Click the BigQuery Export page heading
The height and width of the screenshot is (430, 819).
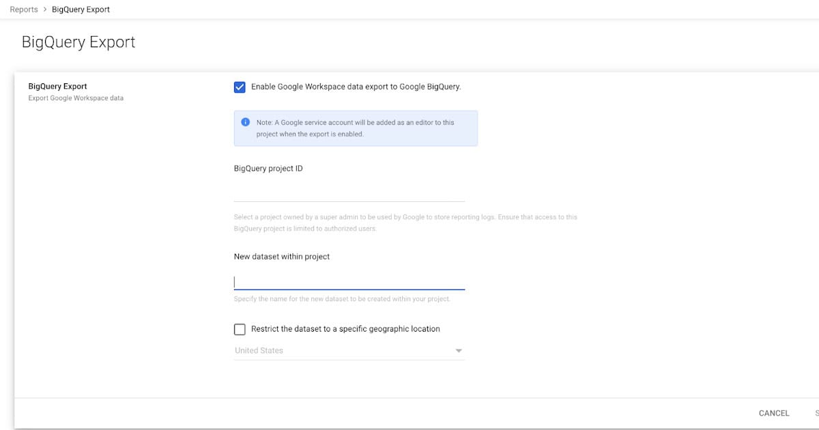point(78,42)
